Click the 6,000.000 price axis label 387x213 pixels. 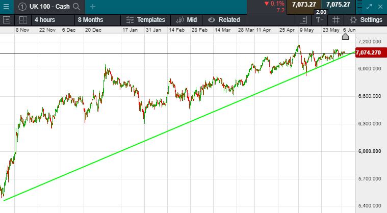point(370,151)
